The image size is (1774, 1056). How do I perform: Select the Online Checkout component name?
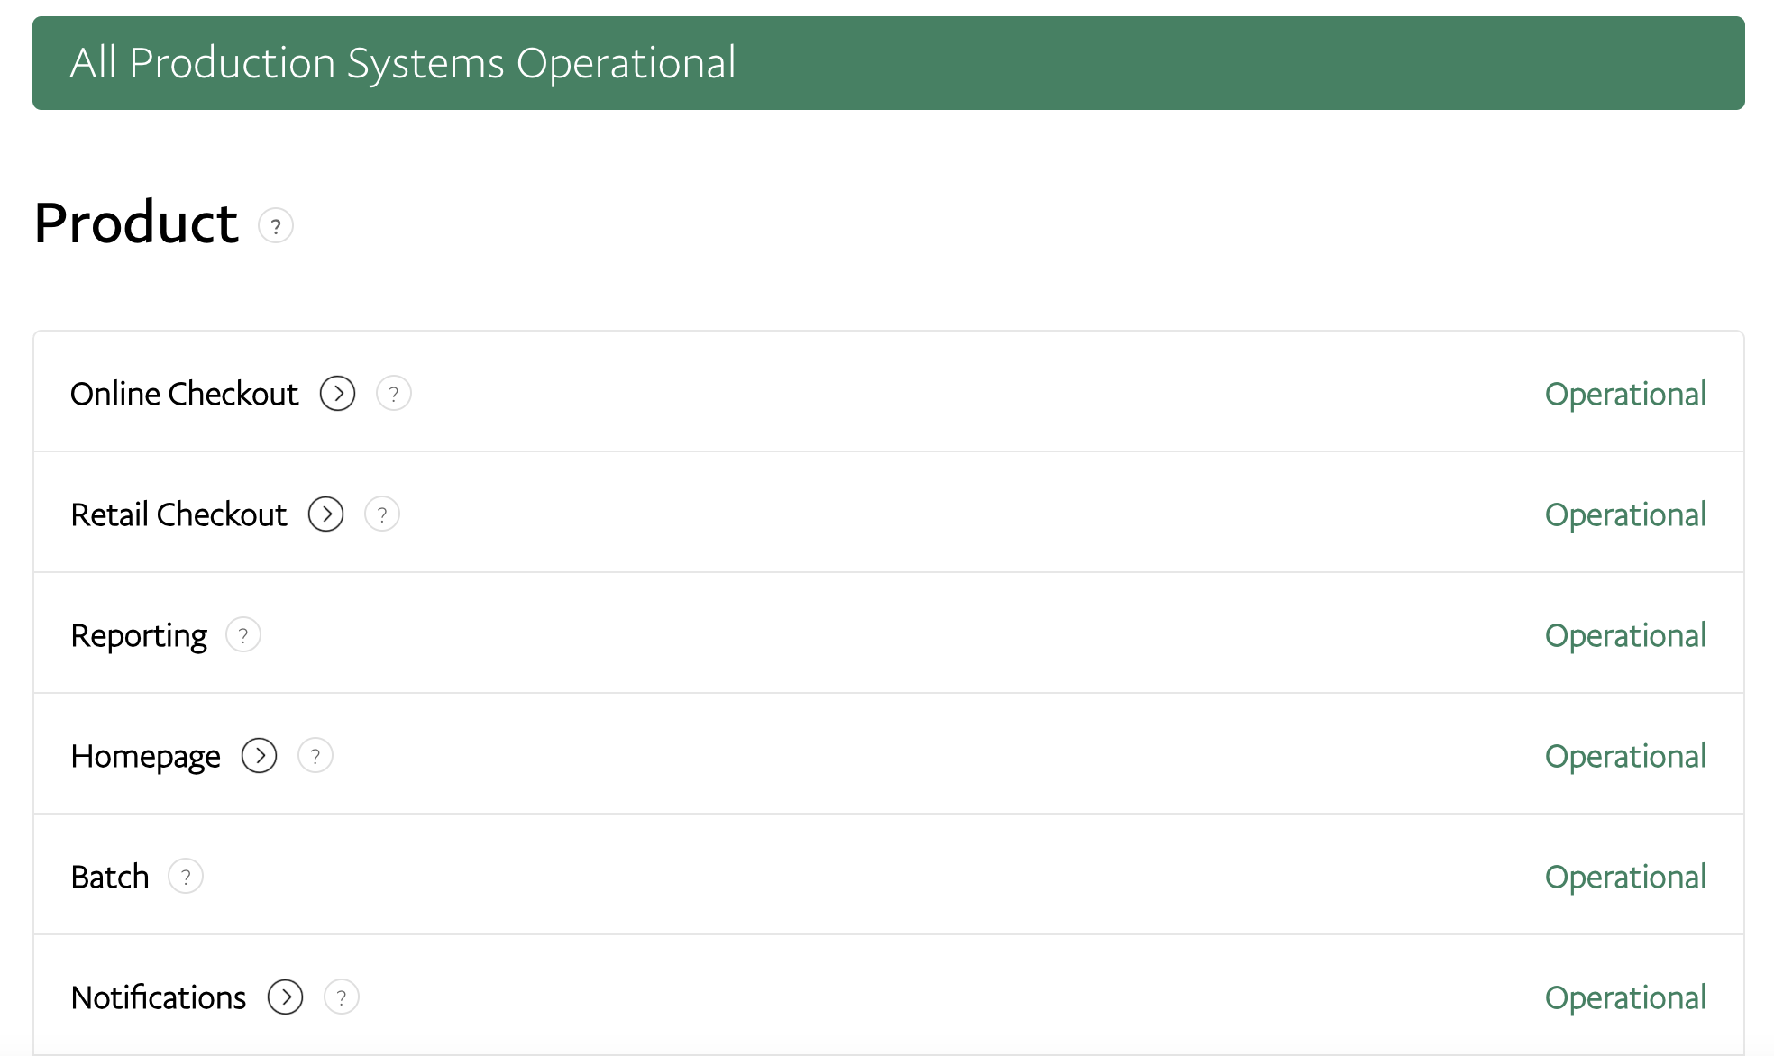184,393
